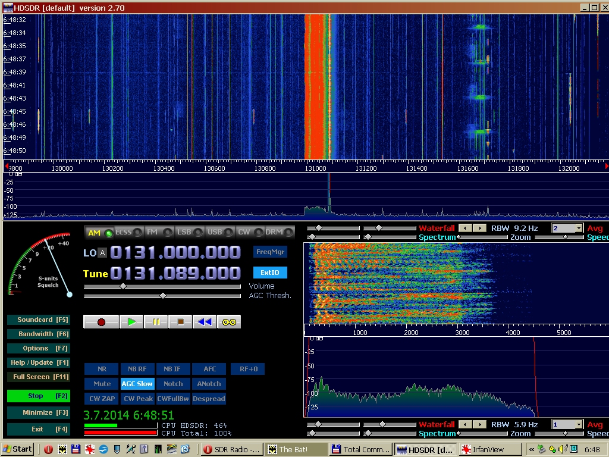Select USB demodulation mode
Screen dimensions: 609x457
click(219, 232)
